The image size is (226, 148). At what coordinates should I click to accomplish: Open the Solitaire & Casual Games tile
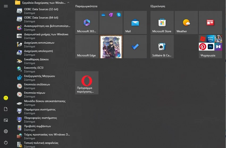[162, 47]
